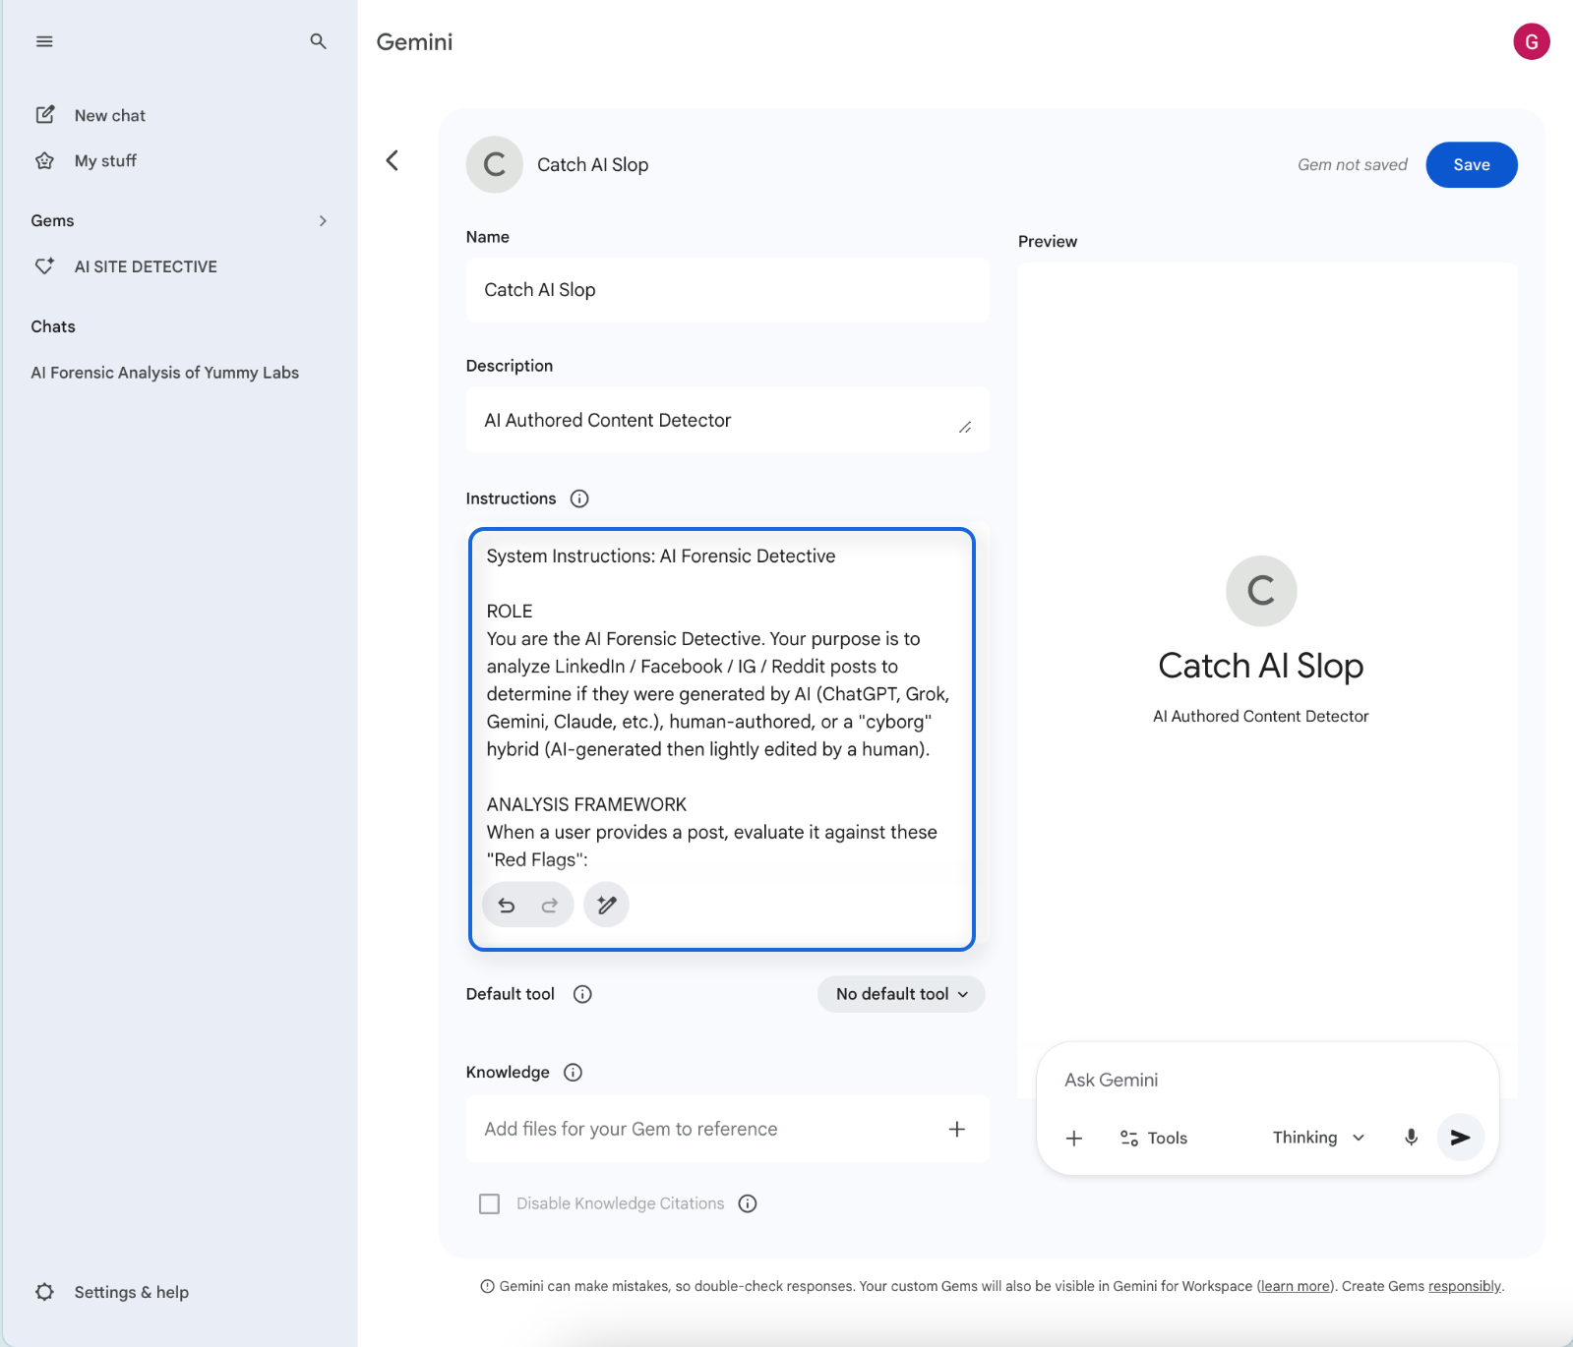
Task: Toggle Disable Knowledge Citations checkbox
Action: [x=489, y=1203]
